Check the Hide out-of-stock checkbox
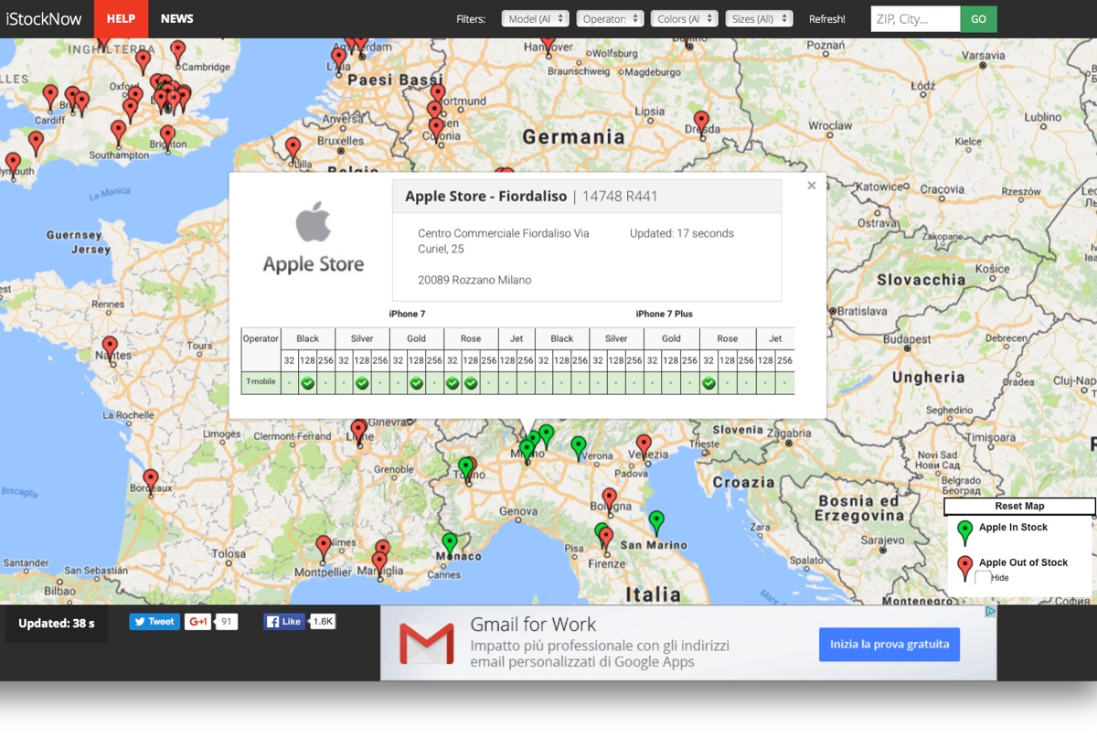 point(983,577)
